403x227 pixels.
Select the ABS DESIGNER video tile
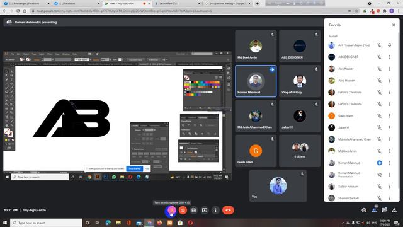(300, 46)
